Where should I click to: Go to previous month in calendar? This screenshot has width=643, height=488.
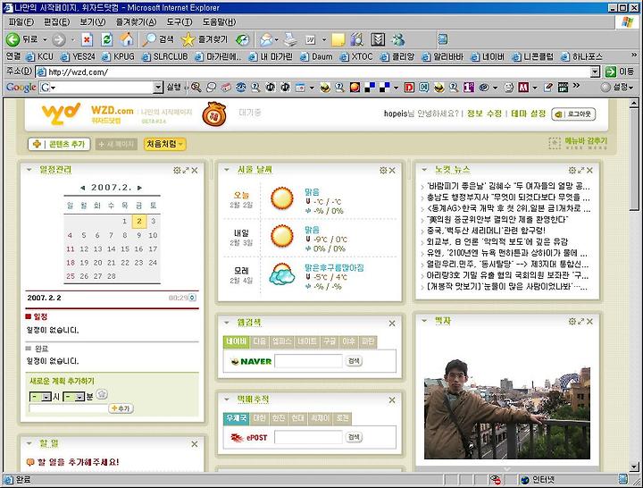pyautogui.click(x=83, y=188)
